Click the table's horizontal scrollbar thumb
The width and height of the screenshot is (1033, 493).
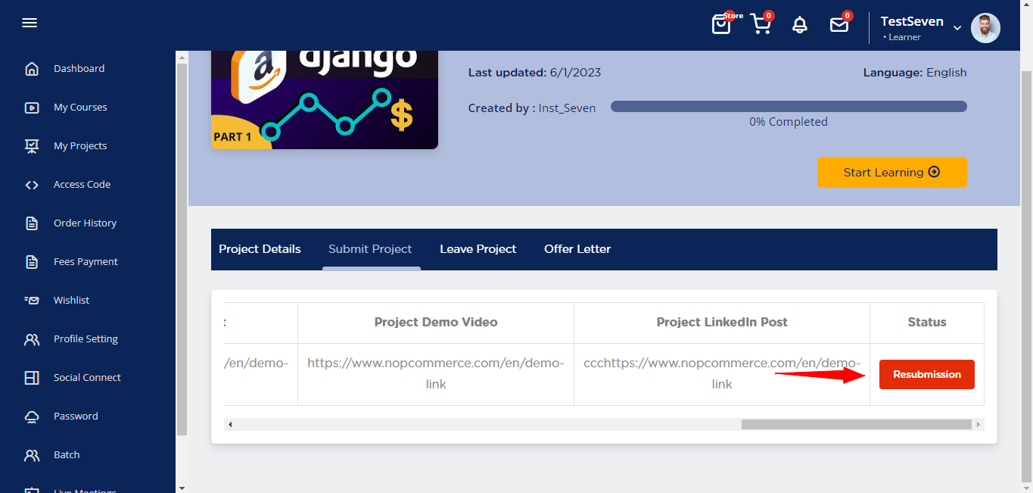pos(855,425)
